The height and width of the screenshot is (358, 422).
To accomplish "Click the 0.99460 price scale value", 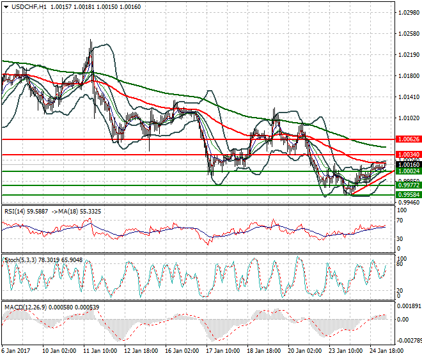I will 409,202.
